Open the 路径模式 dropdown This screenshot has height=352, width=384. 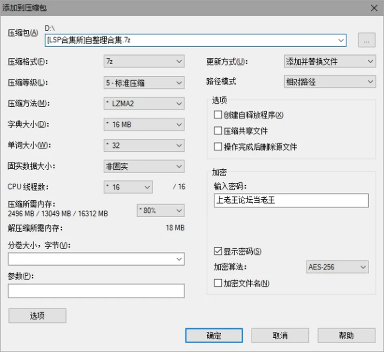(x=330, y=82)
